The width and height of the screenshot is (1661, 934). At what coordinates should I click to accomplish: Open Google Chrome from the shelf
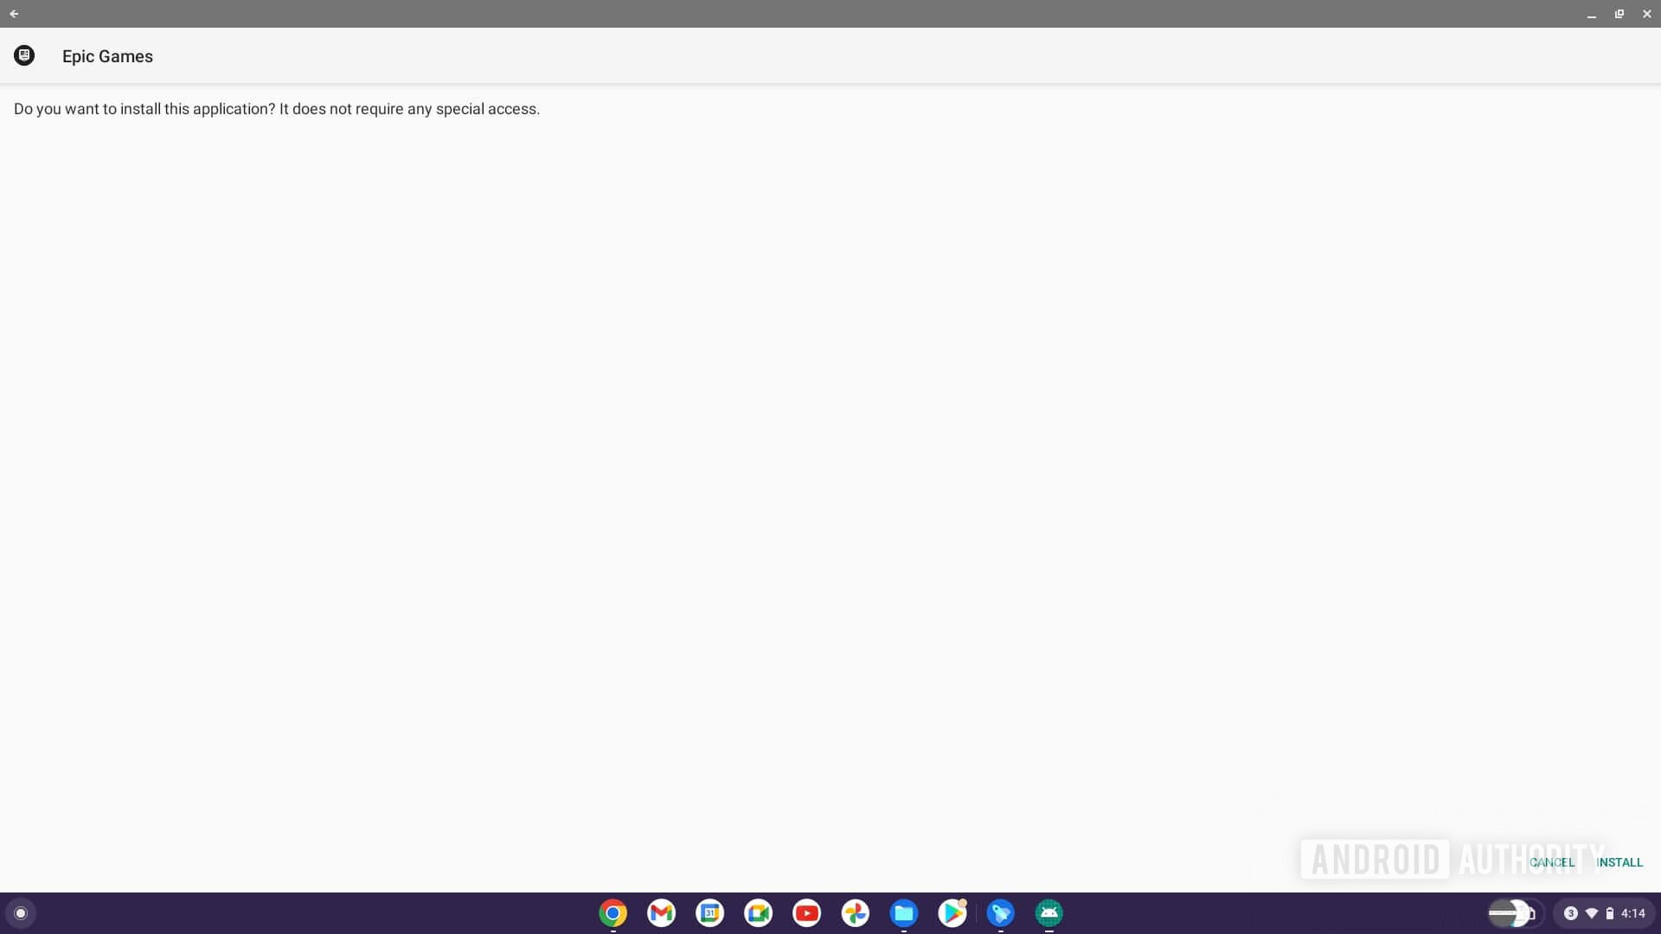point(612,913)
